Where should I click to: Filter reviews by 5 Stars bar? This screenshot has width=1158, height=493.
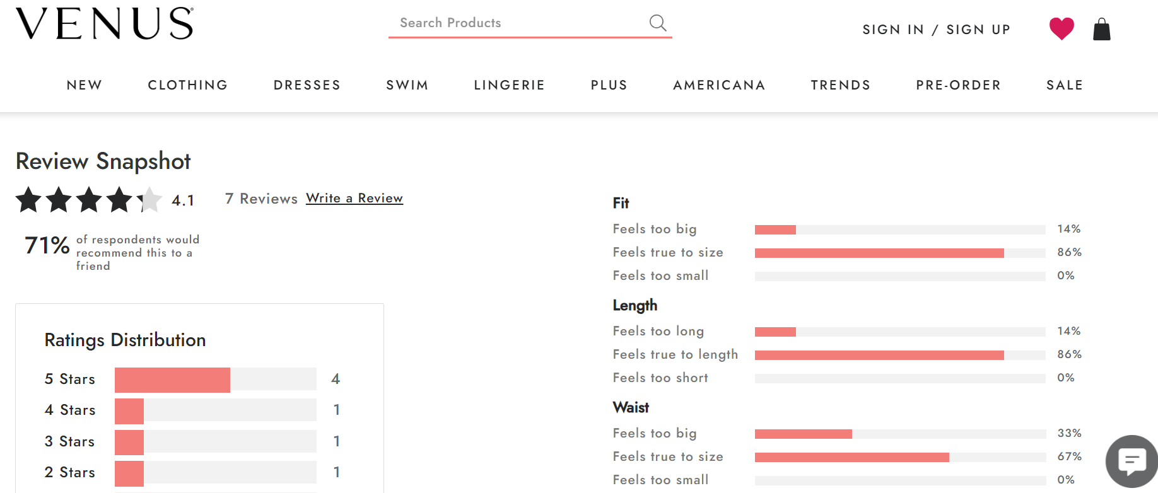(x=216, y=380)
